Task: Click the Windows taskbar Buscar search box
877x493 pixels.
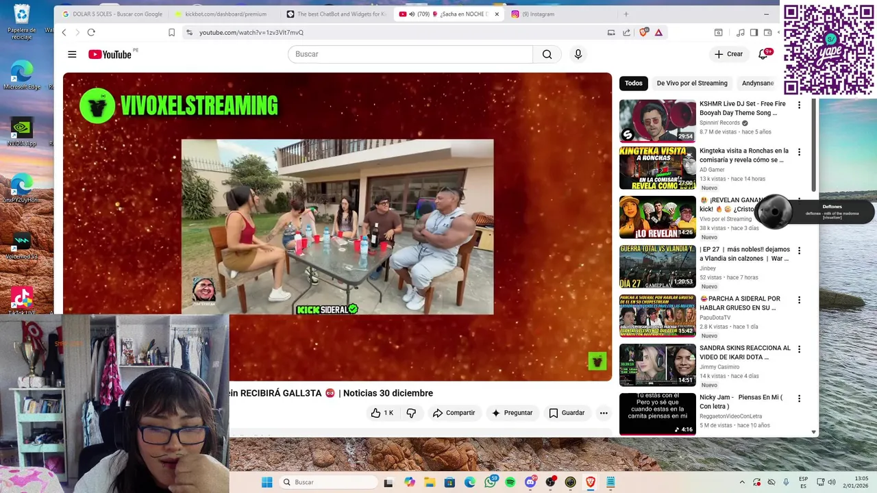Action: (329, 482)
